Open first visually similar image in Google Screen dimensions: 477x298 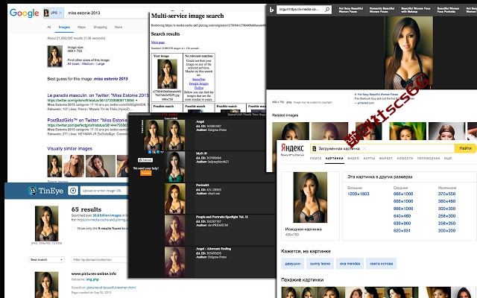[x=54, y=165]
